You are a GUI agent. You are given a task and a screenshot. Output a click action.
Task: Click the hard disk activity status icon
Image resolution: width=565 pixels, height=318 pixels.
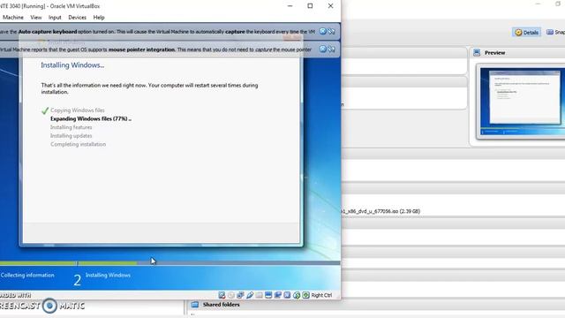[222, 295]
